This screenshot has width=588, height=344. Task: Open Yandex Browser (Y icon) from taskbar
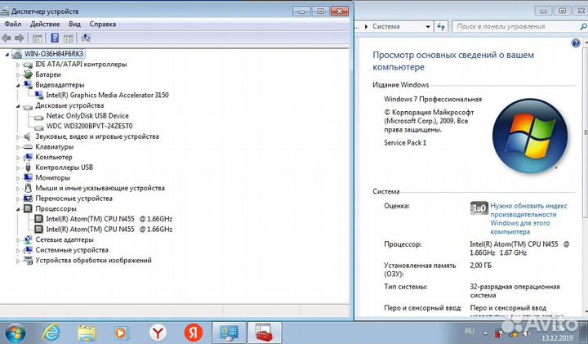[x=158, y=333]
